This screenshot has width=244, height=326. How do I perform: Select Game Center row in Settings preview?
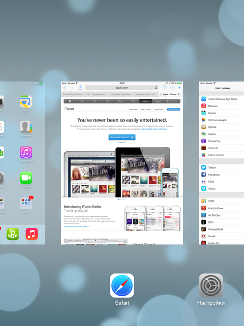pyautogui.click(x=221, y=155)
